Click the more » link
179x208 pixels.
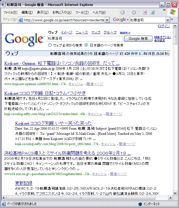coord(125,32)
